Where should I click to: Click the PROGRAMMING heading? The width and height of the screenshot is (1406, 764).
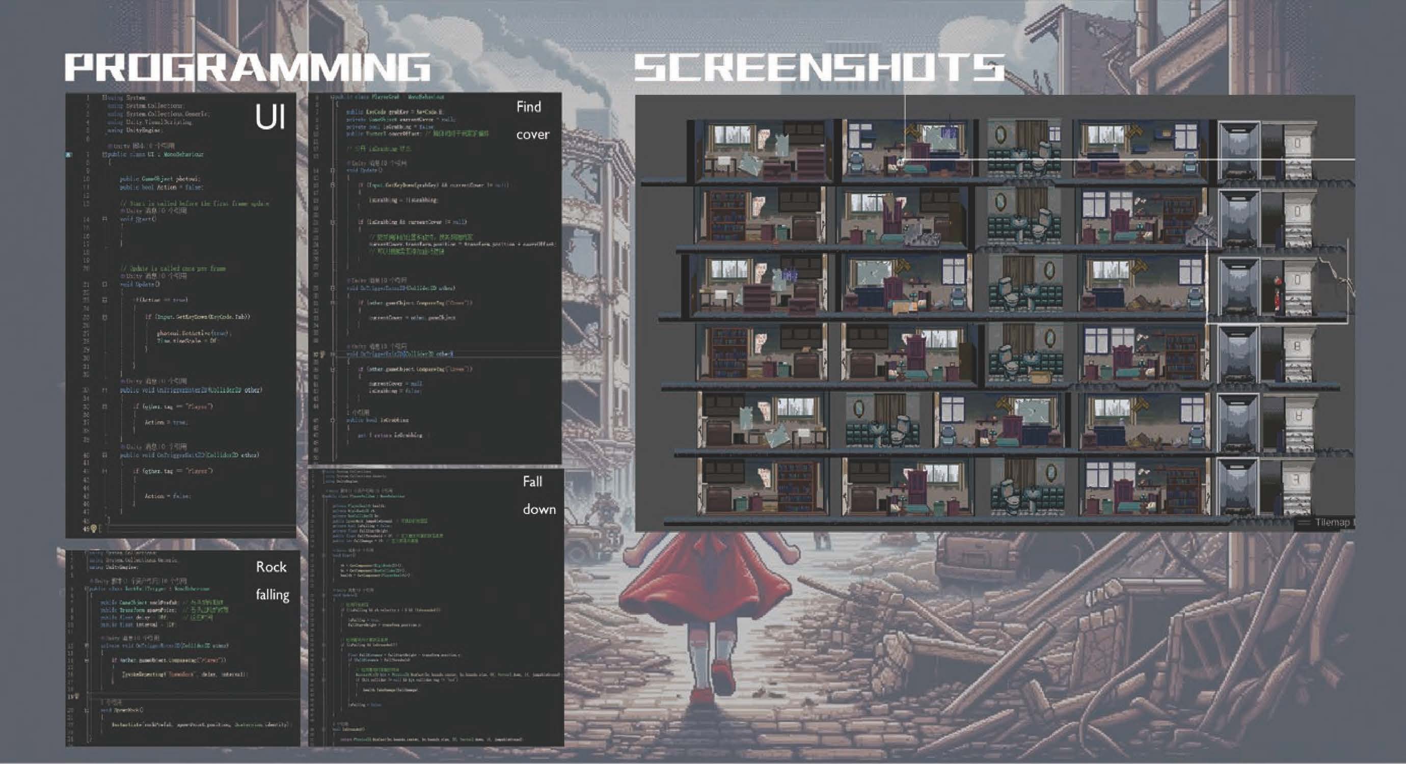tap(247, 68)
